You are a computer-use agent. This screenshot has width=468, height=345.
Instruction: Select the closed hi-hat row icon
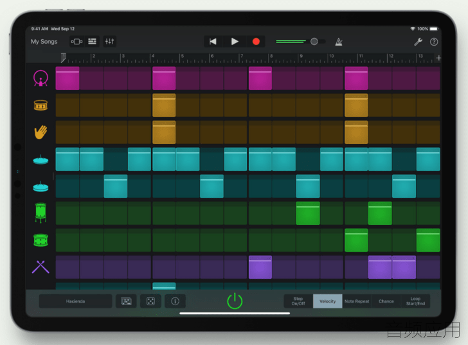(x=40, y=160)
